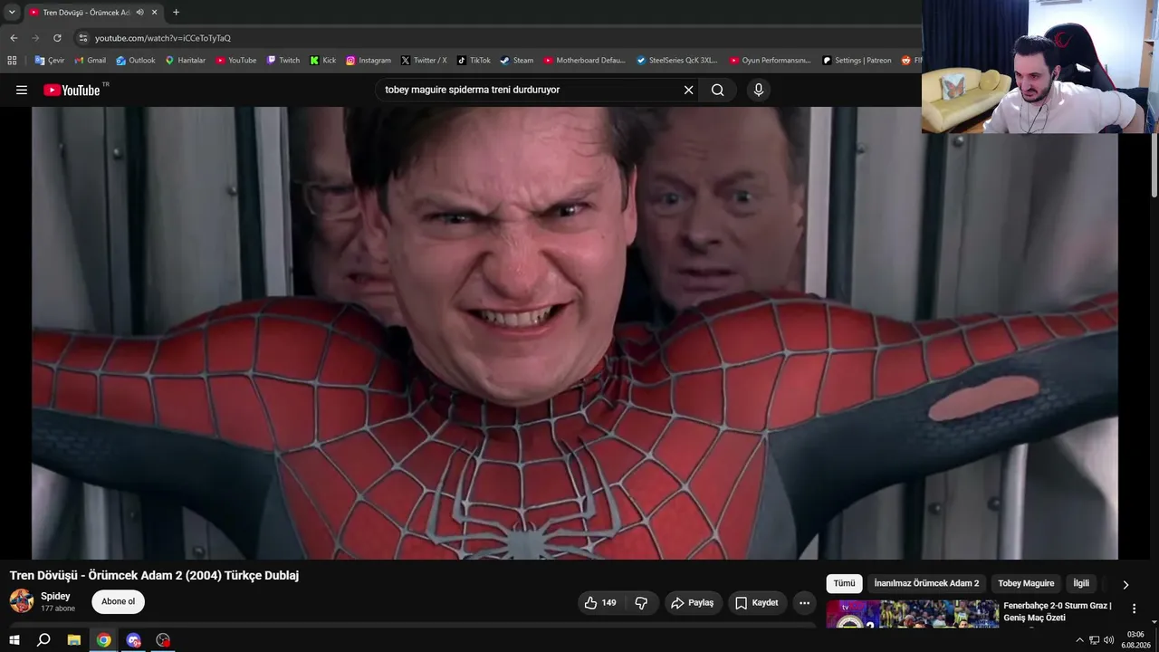This screenshot has width=1159, height=652.
Task: Clear the search box with the X
Action: pyautogui.click(x=688, y=90)
